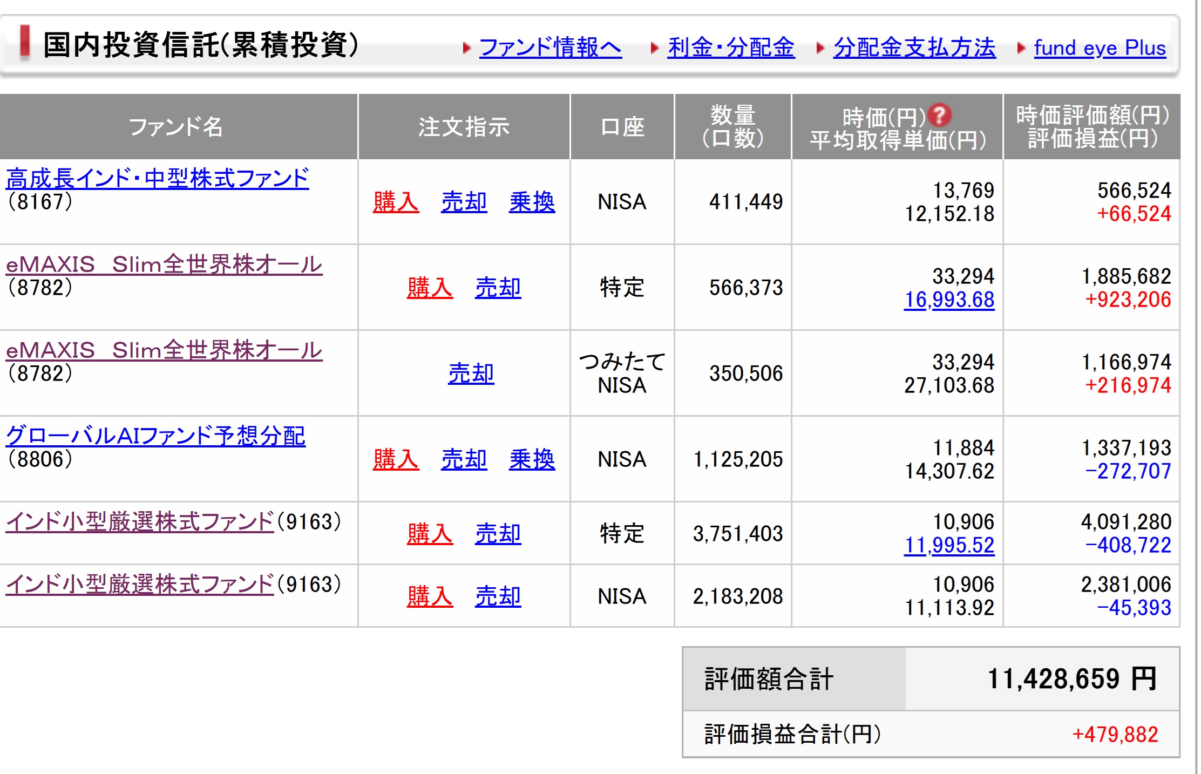
Task: Click 売却 for 高成長インド・中型株式ファンド
Action: tap(464, 202)
